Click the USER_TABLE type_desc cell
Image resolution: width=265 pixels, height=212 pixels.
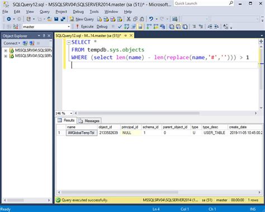tap(214, 133)
